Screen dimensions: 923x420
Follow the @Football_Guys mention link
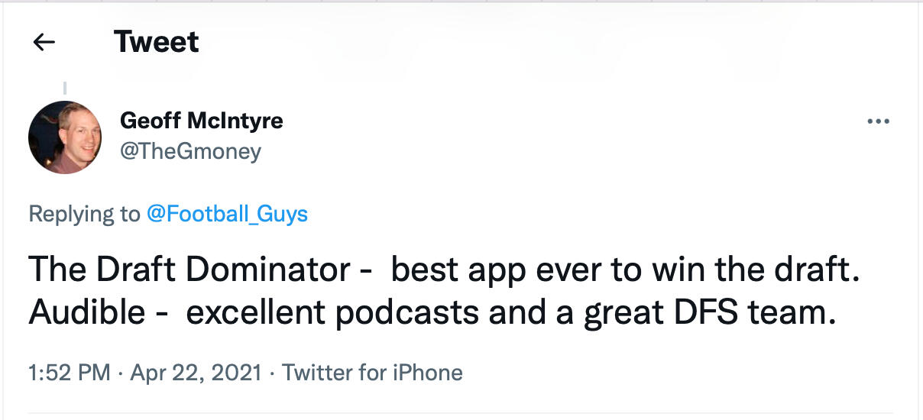pos(226,213)
